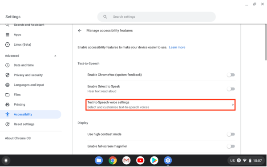This screenshot has width=267, height=167.
Task: Click the Apps grid icon in sidebar
Action: [7, 35]
